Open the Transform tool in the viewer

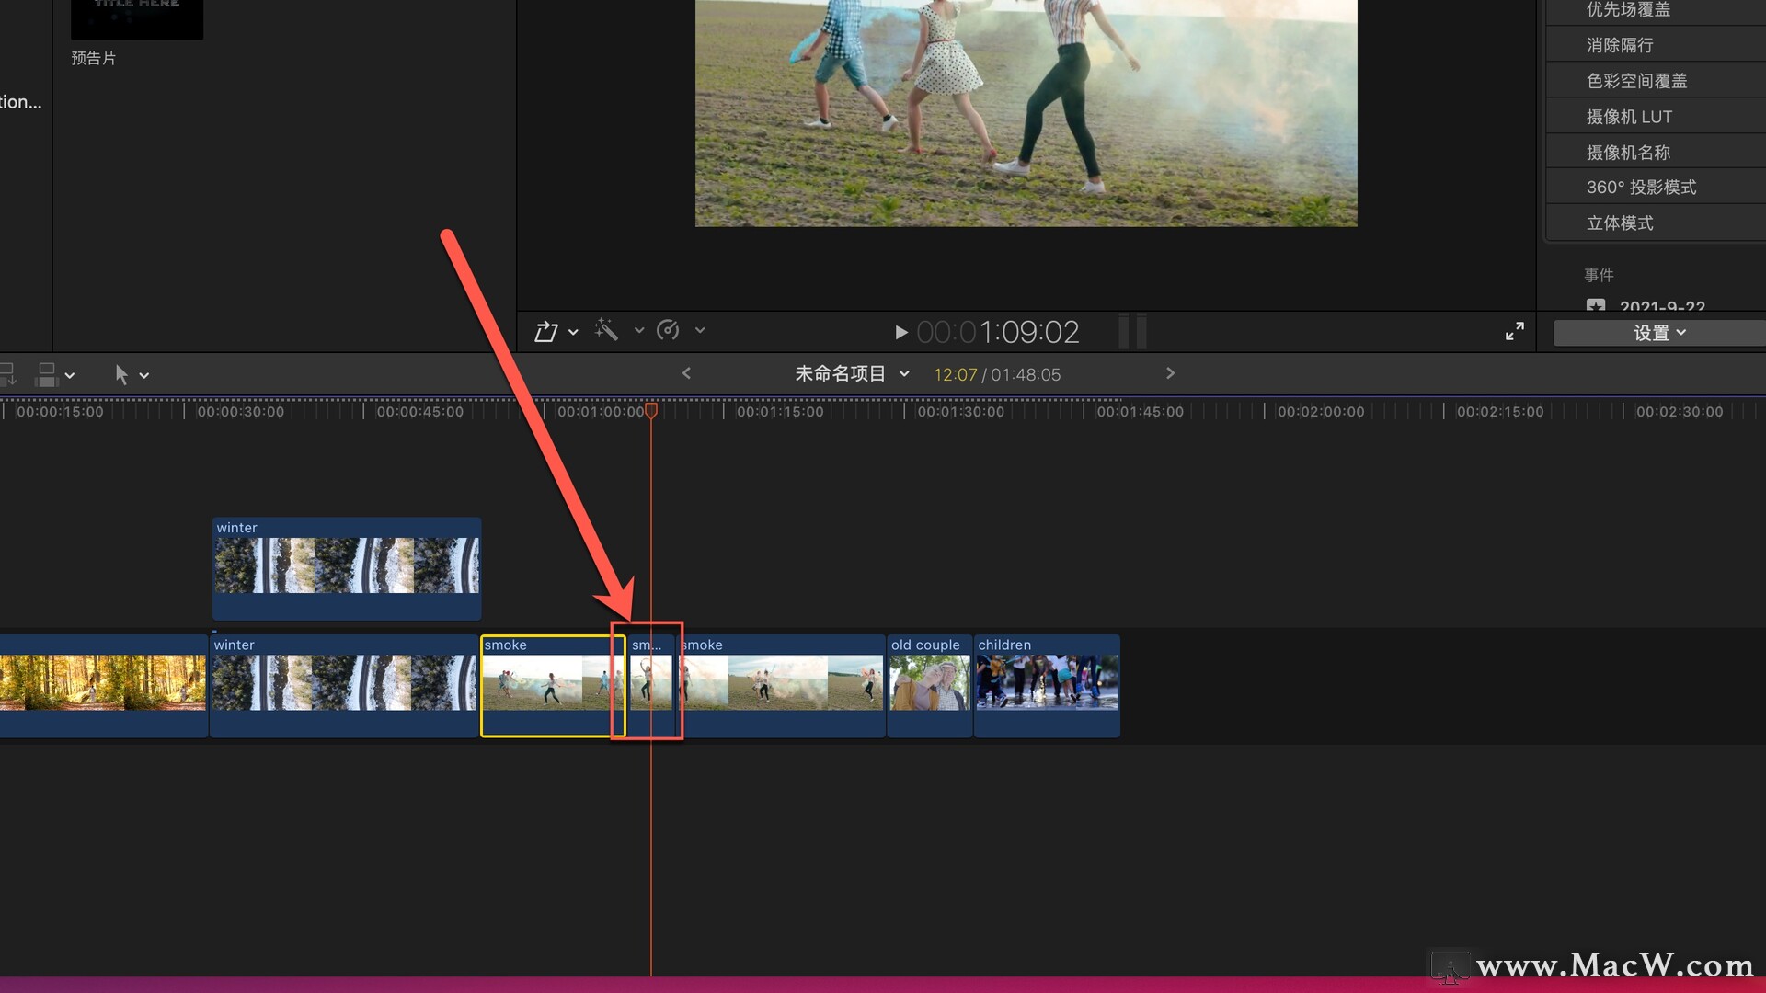(546, 331)
